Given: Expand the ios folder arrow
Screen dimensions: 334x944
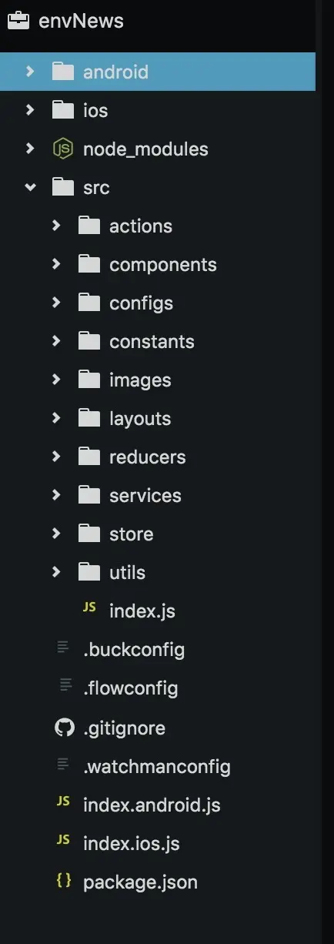Looking at the screenshot, I should [x=29, y=110].
